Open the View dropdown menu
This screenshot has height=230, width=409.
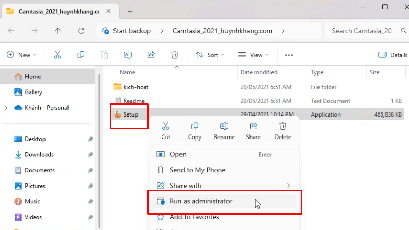click(253, 55)
